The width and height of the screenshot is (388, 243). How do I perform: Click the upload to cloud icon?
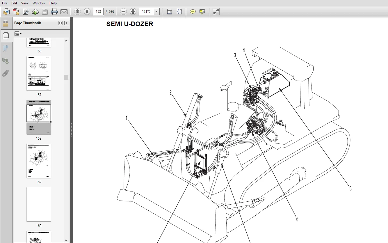click(35, 12)
